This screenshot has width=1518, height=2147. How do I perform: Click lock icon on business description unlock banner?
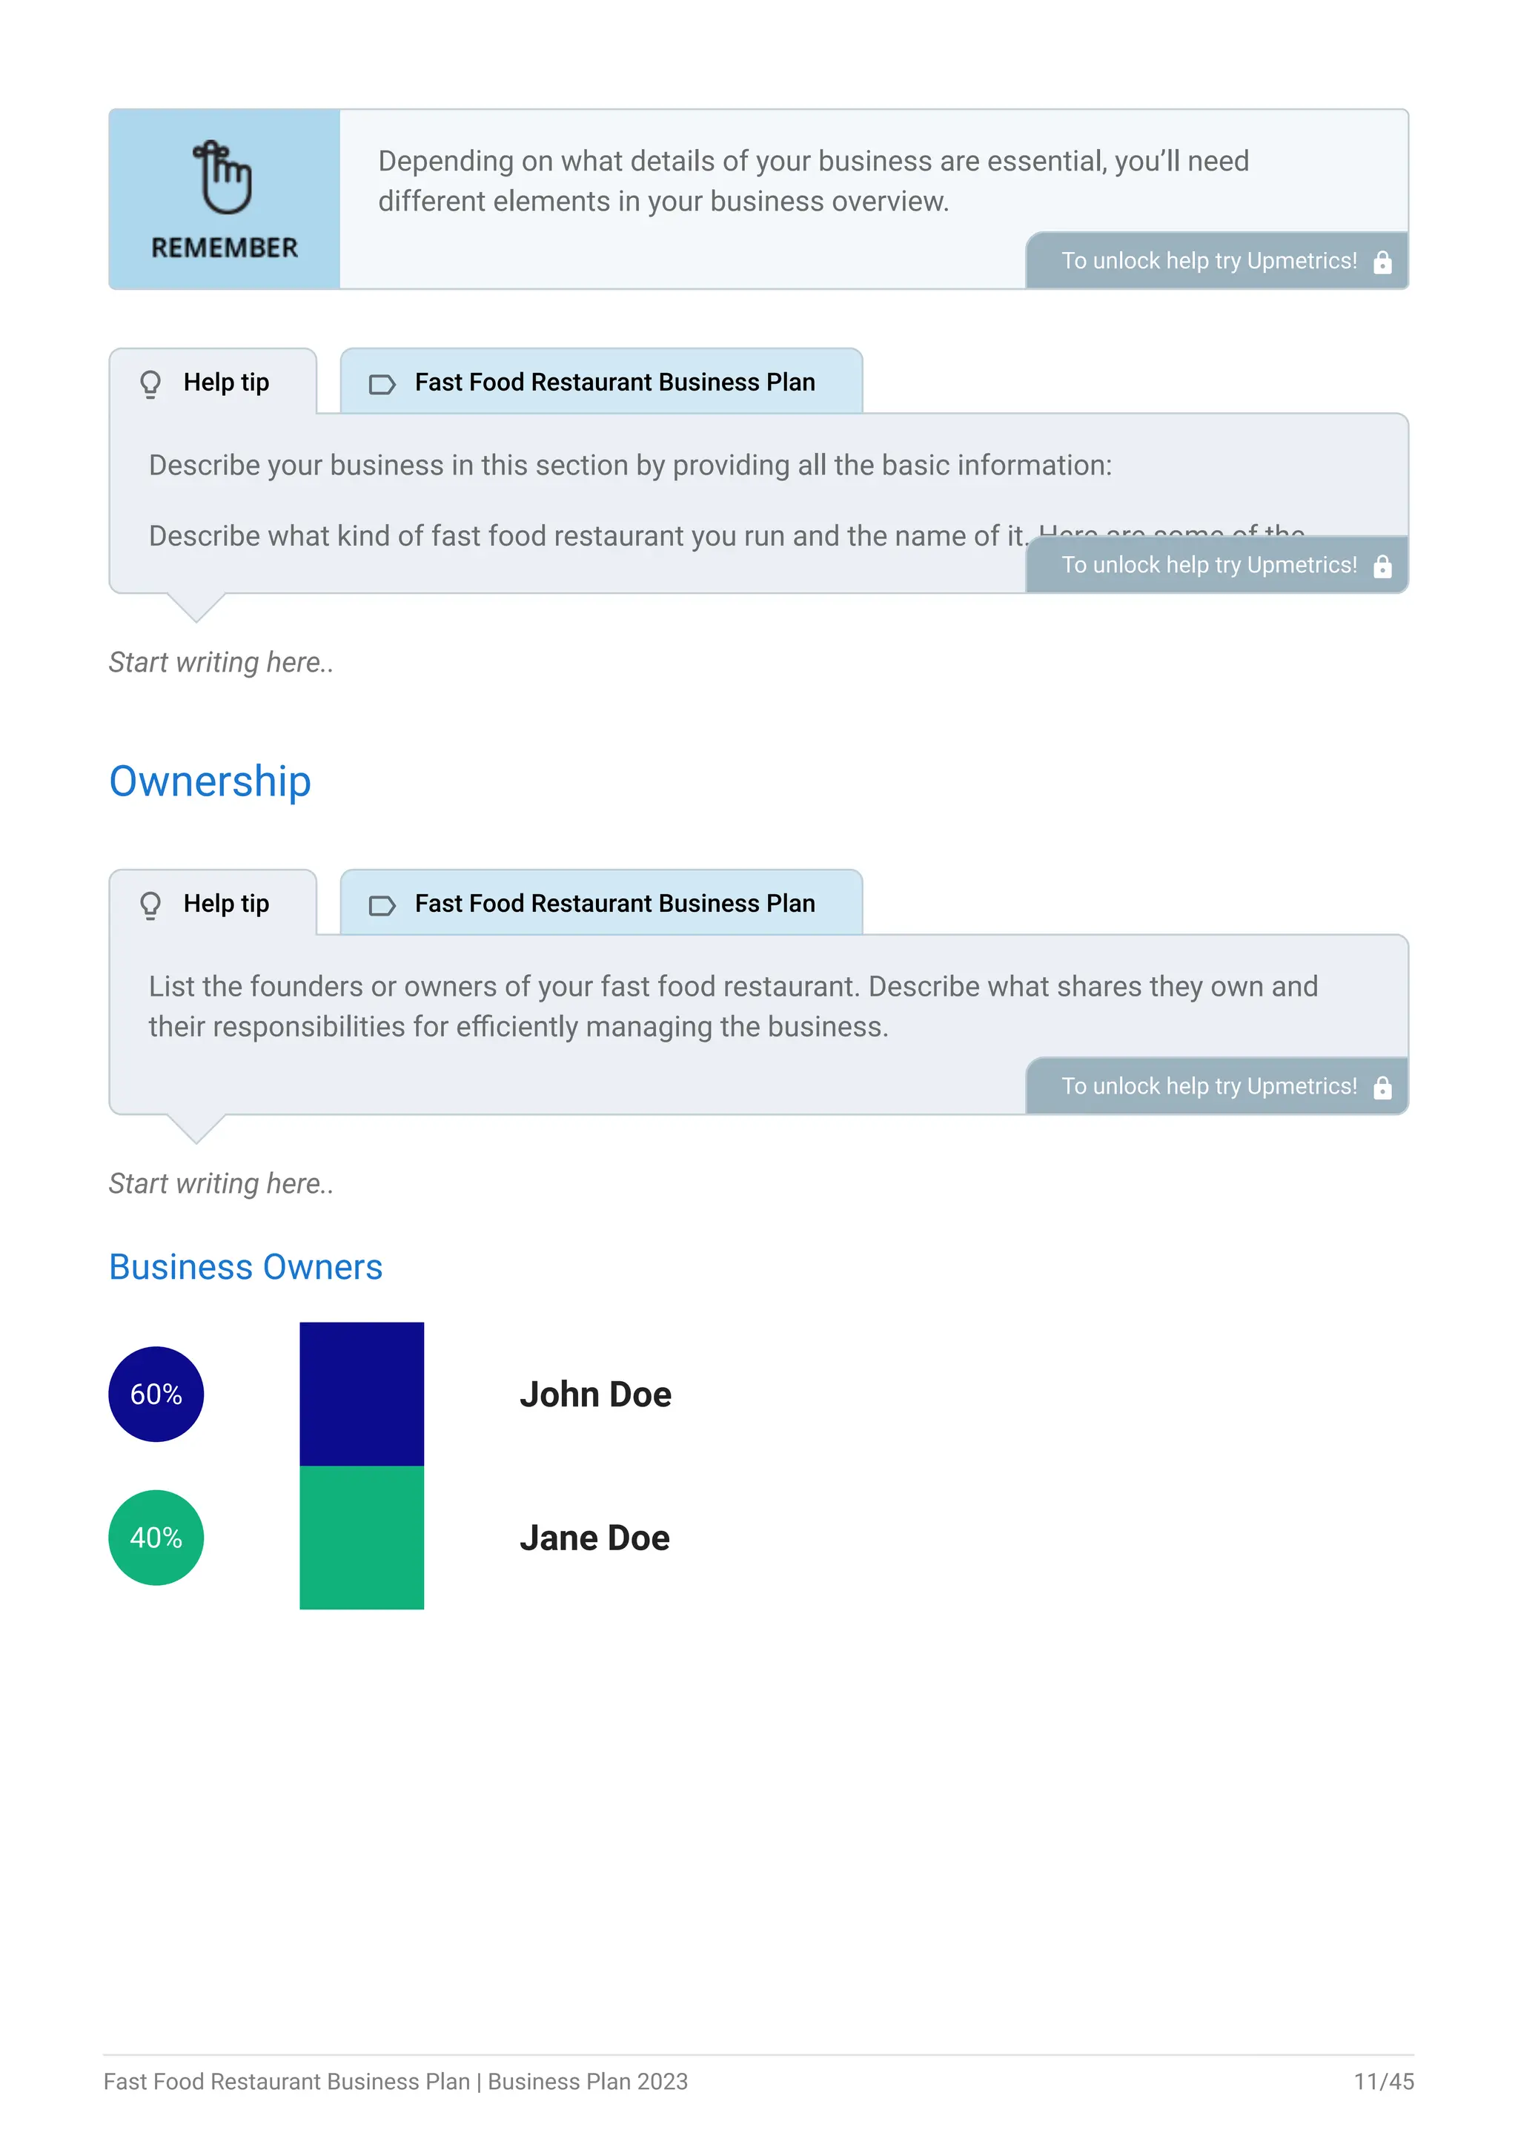point(1382,566)
